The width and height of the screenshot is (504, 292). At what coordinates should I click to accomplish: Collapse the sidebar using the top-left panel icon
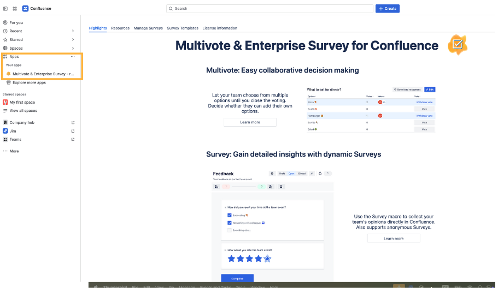coord(5,9)
